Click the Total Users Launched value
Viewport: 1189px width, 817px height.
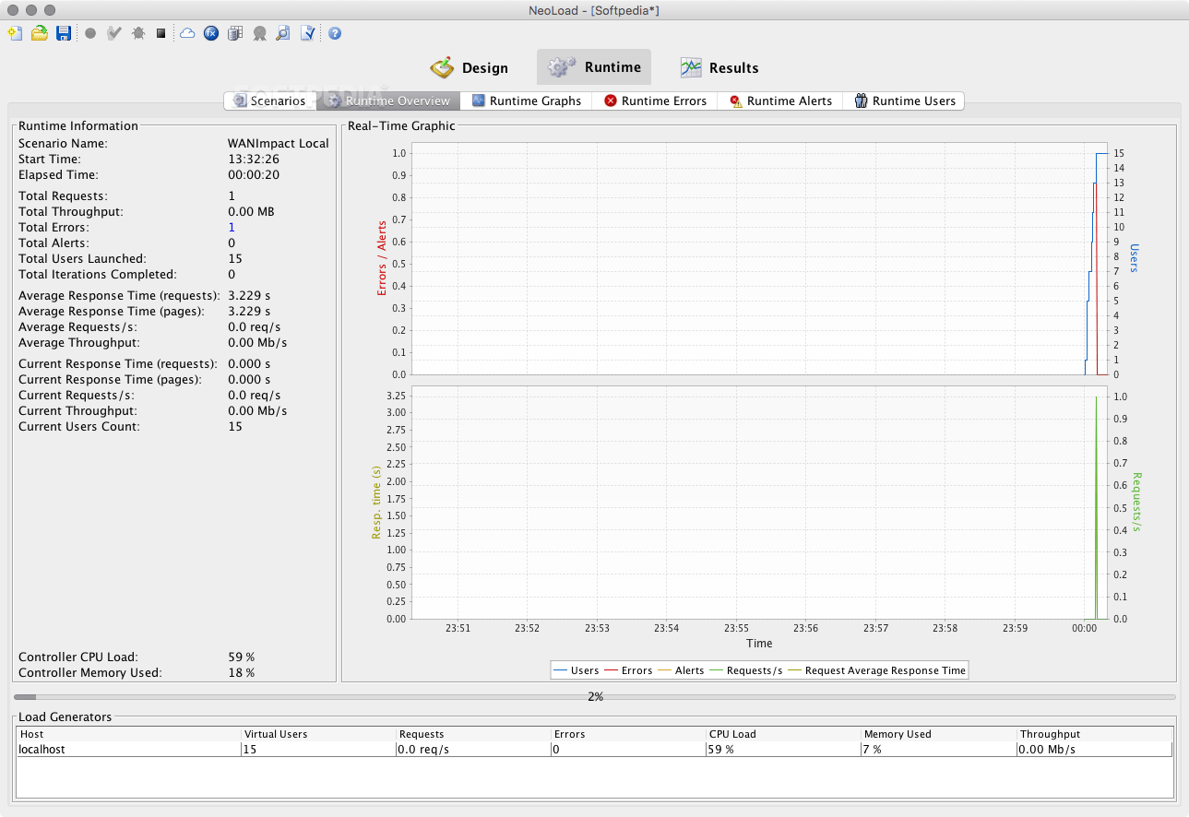point(235,258)
